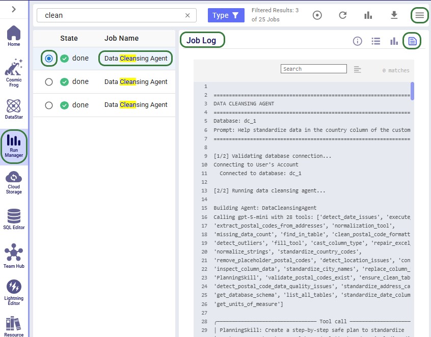Open Run Manager in sidebar
This screenshot has width=431, height=337.
(x=14, y=147)
